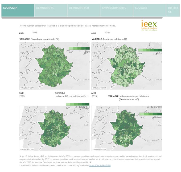Click the unemployment rate map color legend
Screen dimensions: 181x172
tap(79, 49)
